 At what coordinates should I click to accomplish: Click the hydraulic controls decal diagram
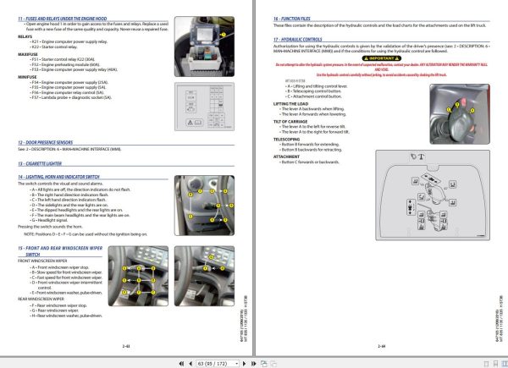[433, 195]
